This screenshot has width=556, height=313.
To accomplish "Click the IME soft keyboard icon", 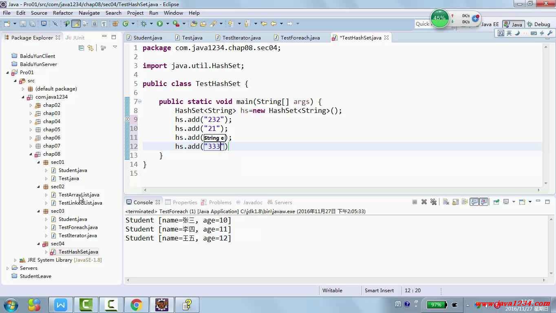I will (x=534, y=33).
